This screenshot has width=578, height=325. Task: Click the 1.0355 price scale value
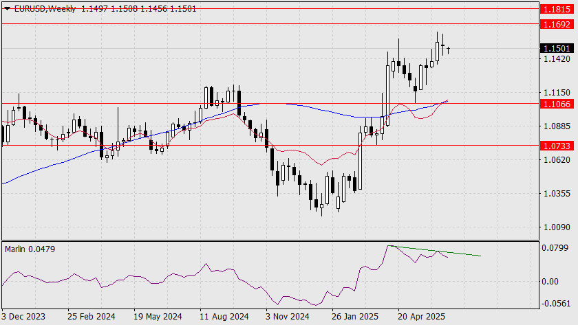(557, 194)
